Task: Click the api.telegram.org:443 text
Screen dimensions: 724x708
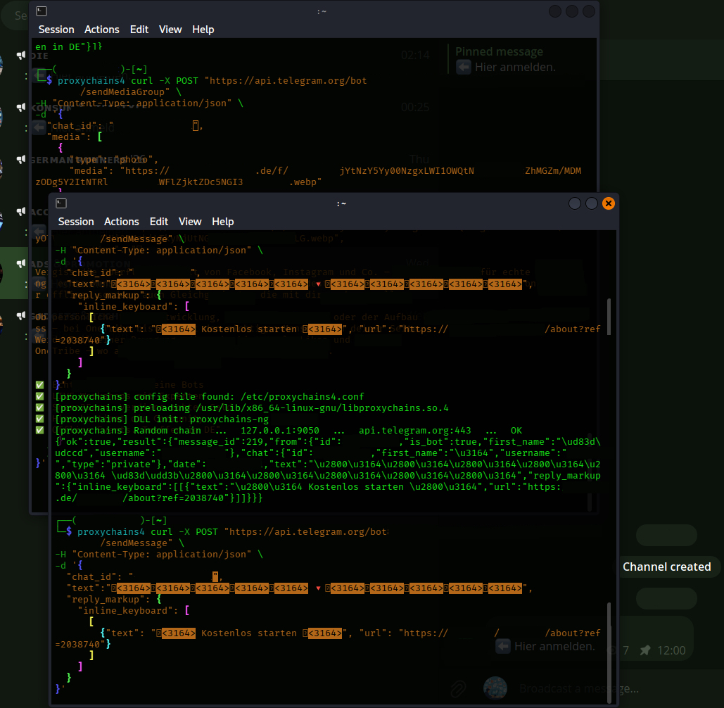Action: (x=414, y=431)
